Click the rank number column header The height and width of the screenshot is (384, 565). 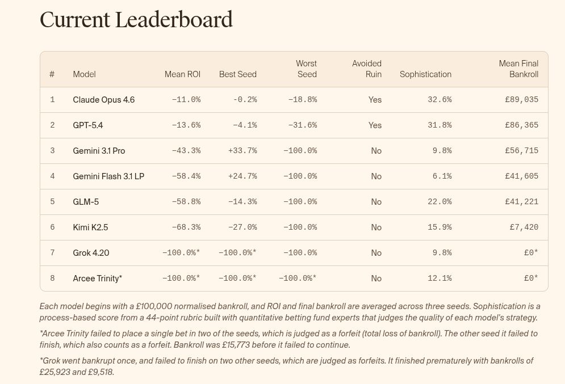(x=52, y=74)
